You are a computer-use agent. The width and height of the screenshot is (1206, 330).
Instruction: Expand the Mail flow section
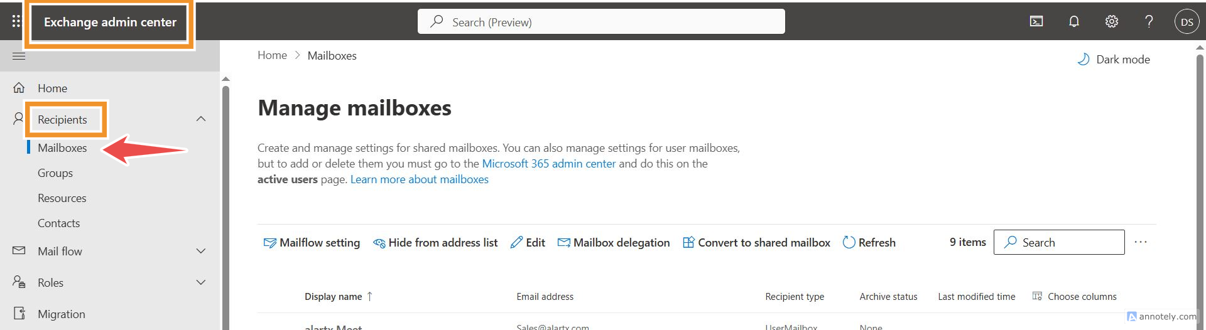201,251
